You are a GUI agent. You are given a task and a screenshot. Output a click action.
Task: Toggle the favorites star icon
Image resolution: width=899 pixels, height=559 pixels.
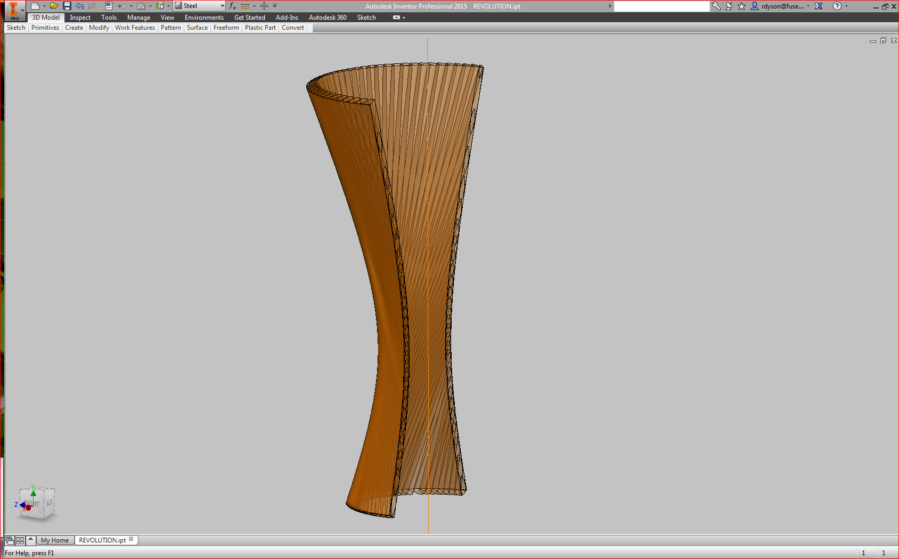coord(741,6)
